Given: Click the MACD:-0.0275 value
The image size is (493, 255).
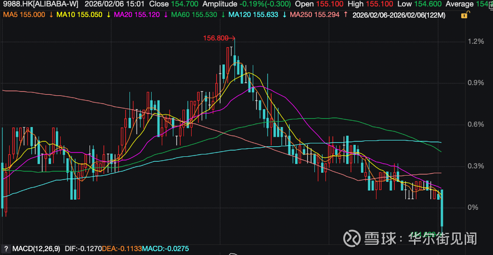Looking at the screenshot, I should pos(166,249).
